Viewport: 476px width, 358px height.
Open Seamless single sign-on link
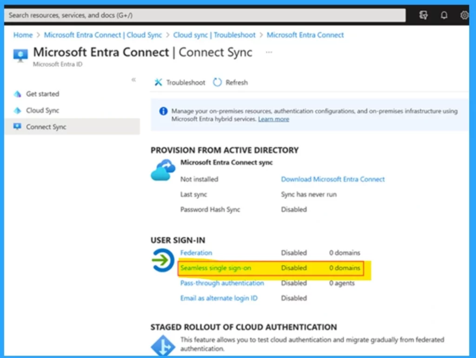click(x=216, y=268)
